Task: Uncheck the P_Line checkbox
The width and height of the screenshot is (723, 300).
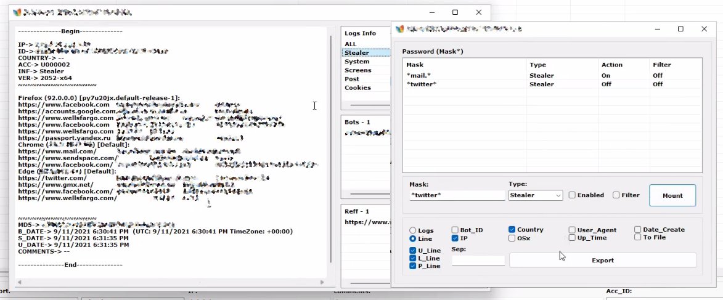Action: (413, 266)
